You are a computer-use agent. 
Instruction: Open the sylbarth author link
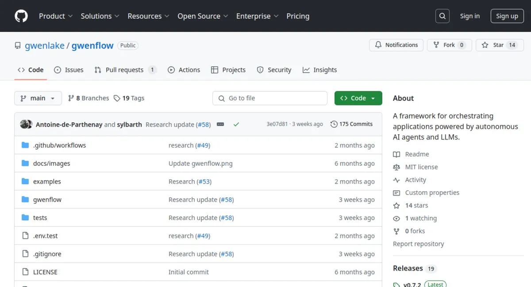coord(129,125)
